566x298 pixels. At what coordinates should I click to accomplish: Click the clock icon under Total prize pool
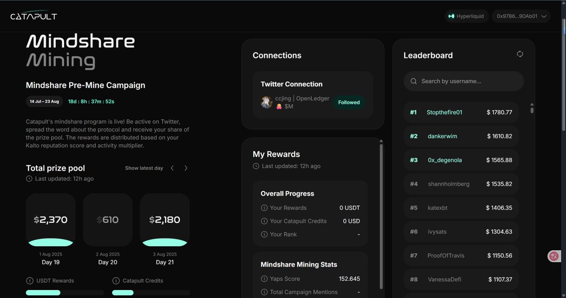point(29,179)
